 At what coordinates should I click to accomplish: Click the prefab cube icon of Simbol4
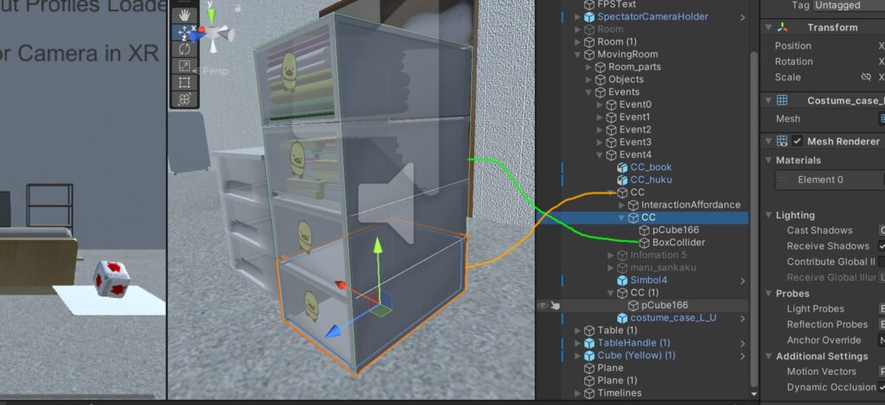coord(622,280)
